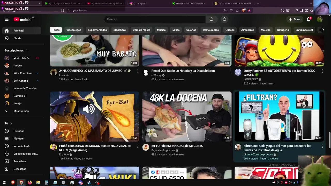Open Descargas in the sidebar
The width and height of the screenshot is (331, 186).
22,169
